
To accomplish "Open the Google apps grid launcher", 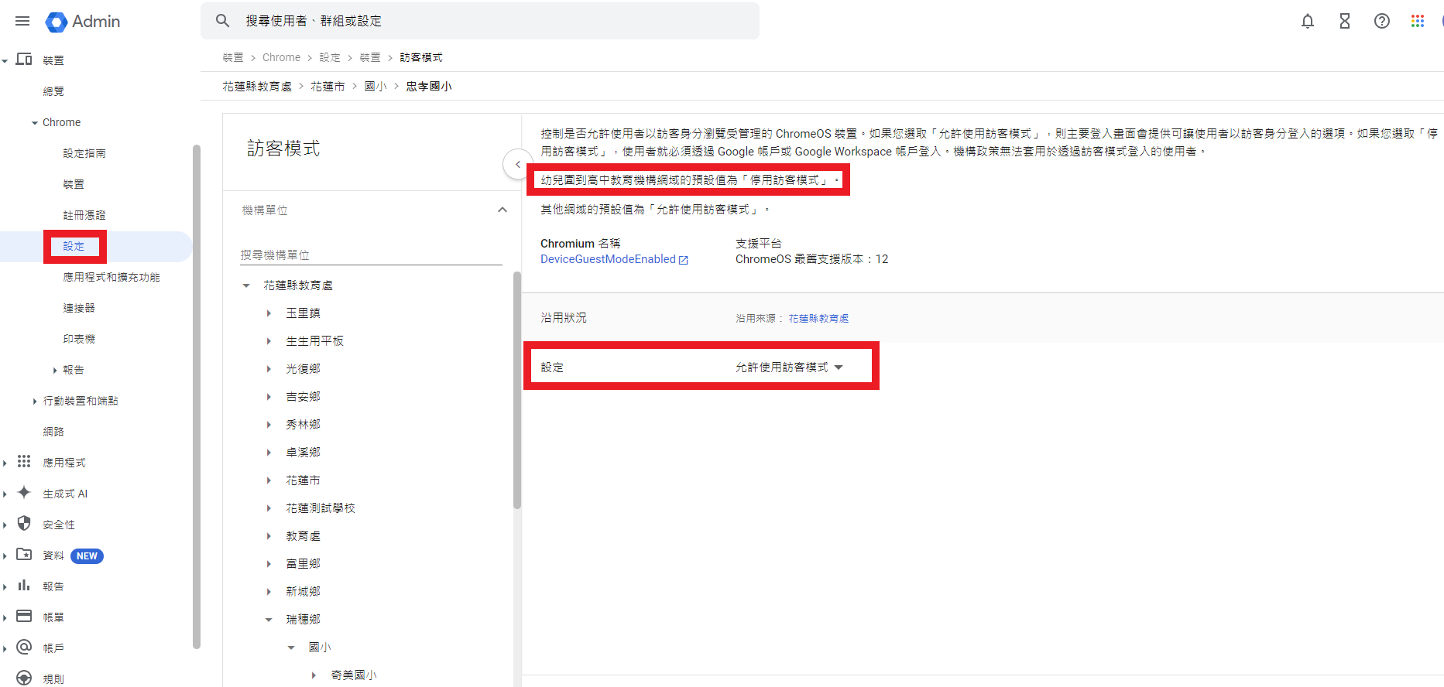I will (1418, 21).
